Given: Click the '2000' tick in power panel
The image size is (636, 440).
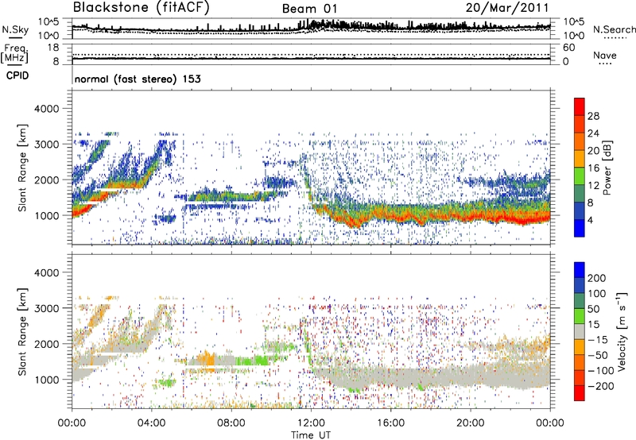Looking at the screenshot, I should click(x=47, y=179).
